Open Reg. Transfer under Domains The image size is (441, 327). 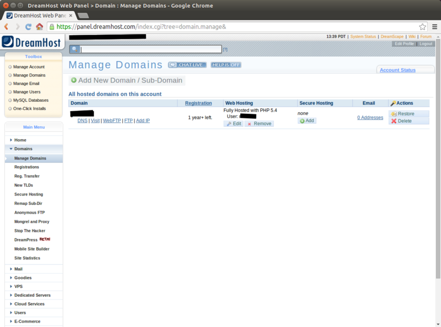(x=27, y=176)
